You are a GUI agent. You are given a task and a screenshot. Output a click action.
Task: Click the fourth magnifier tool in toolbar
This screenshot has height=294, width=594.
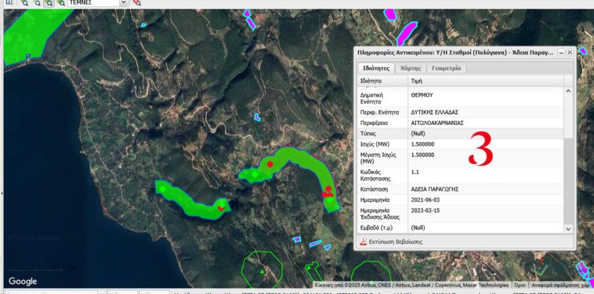[x=61, y=3]
